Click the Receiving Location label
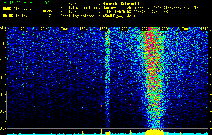This screenshot has width=212, height=135. 79,8
